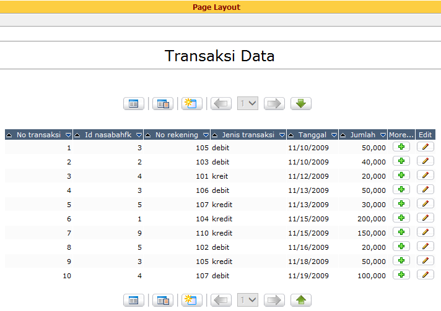This screenshot has width=441, height=311.
Task: Sort Jenis transaksi column ascending
Action: 214,135
